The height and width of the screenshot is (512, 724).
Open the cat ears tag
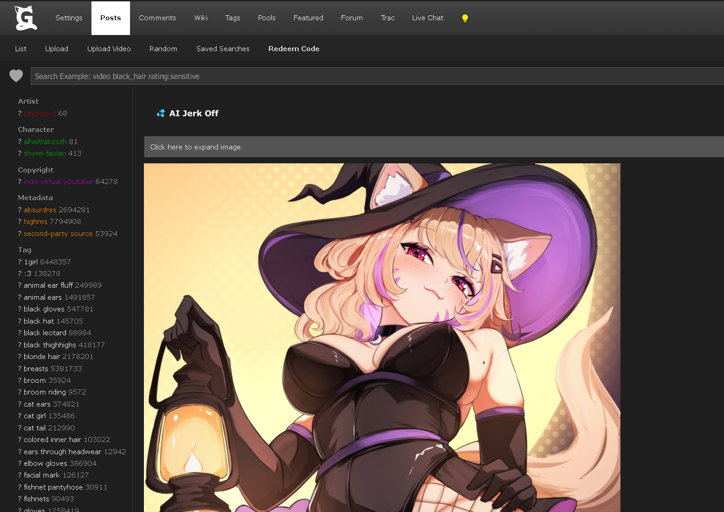(37, 404)
